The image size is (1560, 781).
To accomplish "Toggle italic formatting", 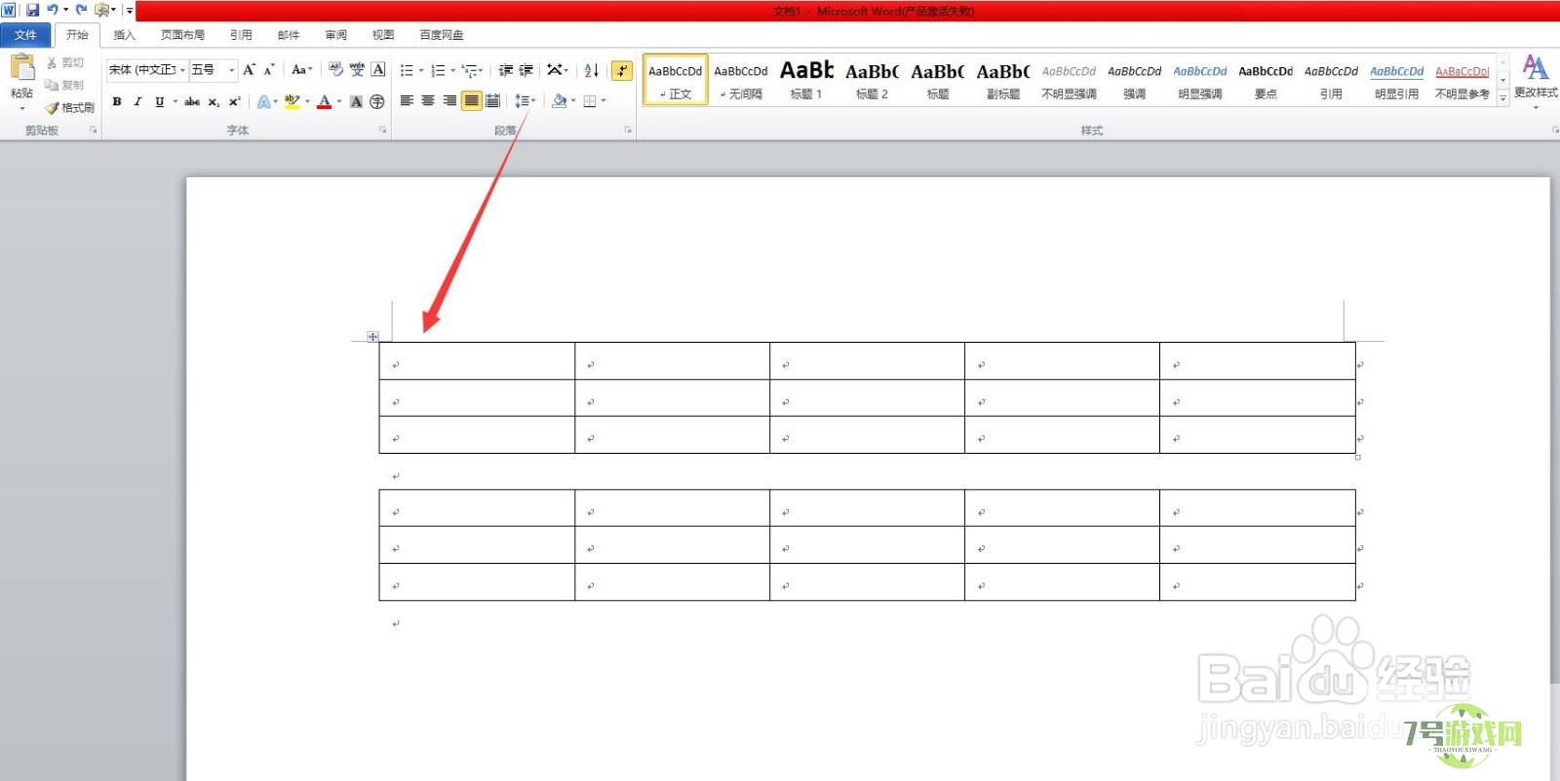I will click(137, 101).
